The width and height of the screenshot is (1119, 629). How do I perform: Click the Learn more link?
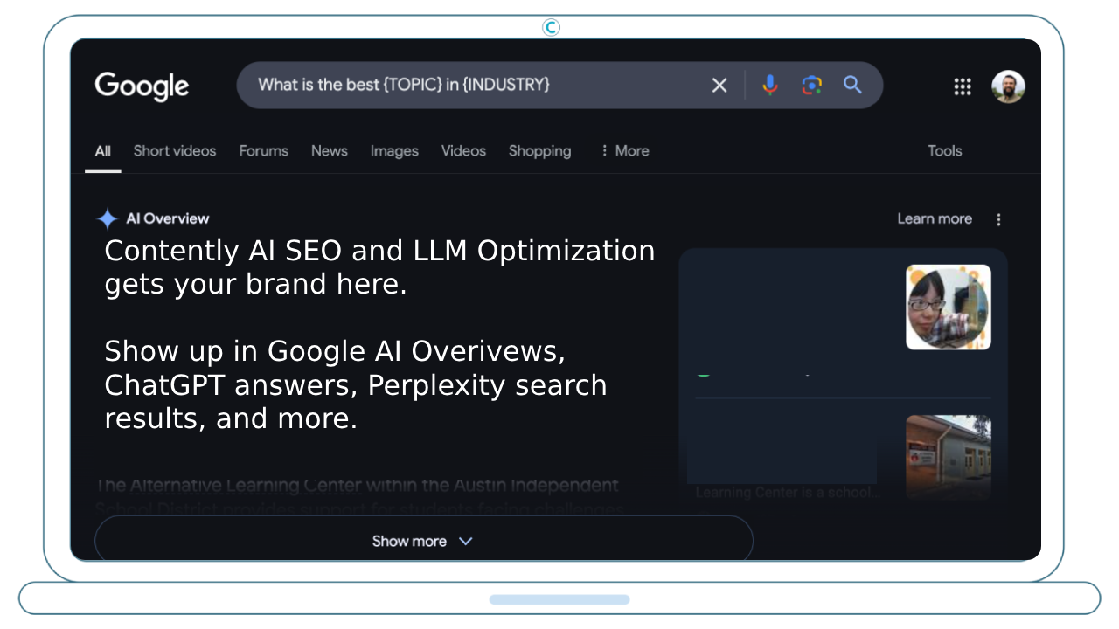point(934,218)
